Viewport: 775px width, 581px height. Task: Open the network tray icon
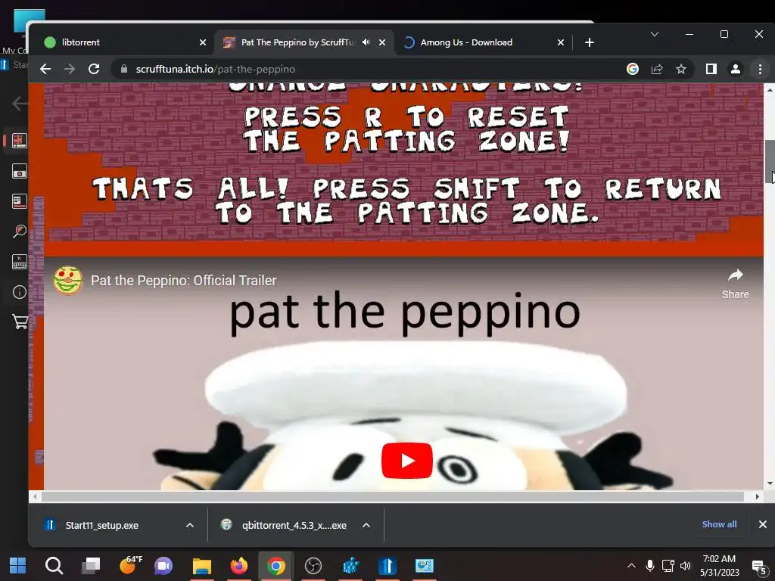tap(668, 566)
